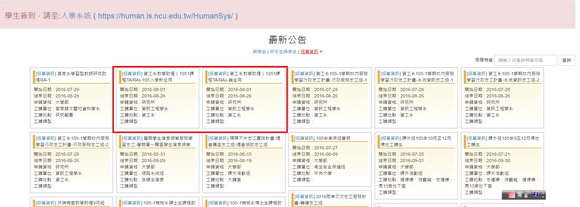The image size is (580, 207).
Task: Toggle the 英 language mode button
Action: click(x=520, y=195)
